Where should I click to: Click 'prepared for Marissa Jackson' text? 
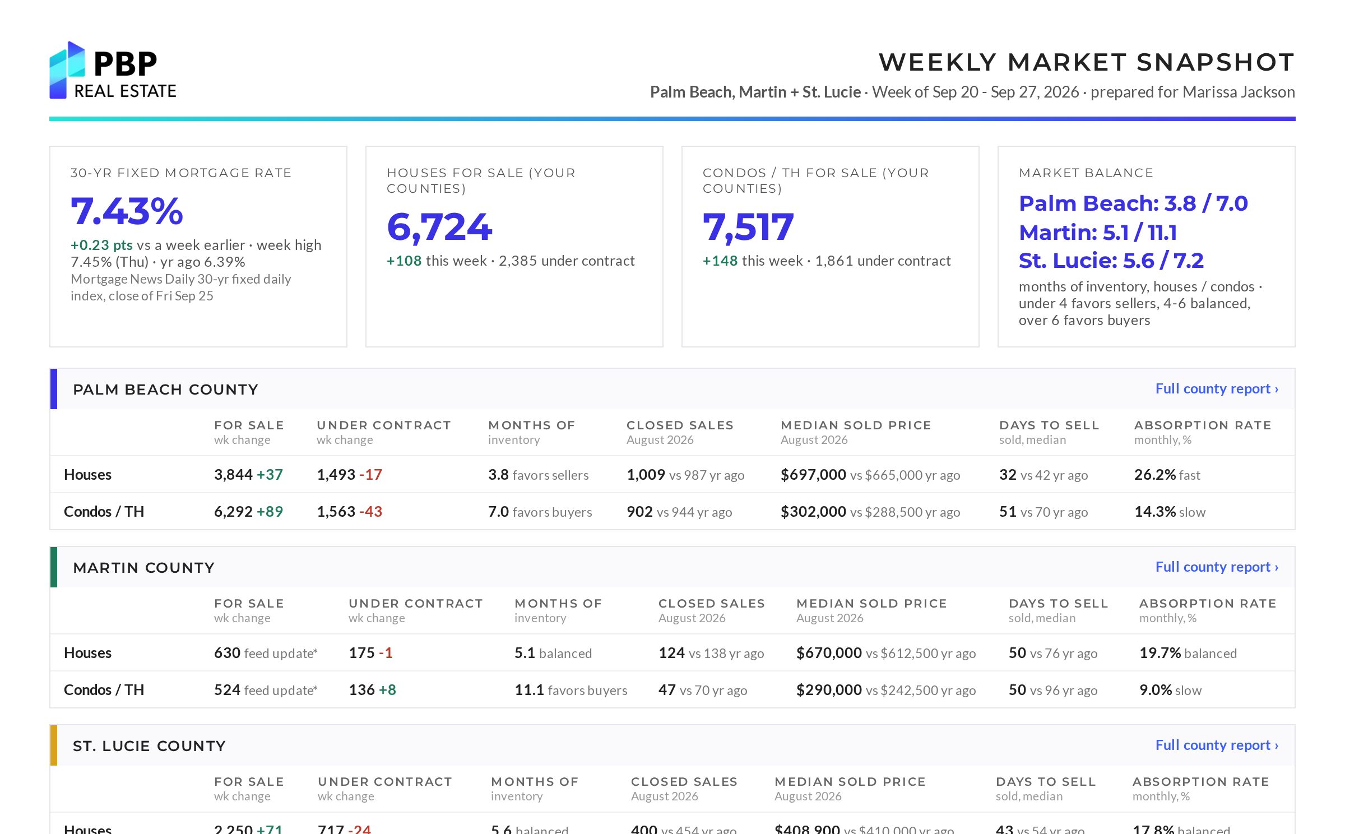1193,92
